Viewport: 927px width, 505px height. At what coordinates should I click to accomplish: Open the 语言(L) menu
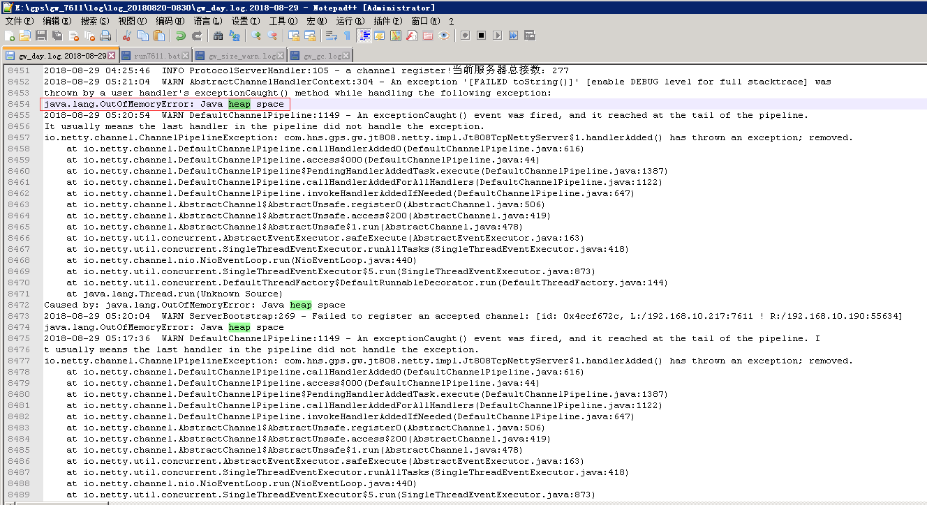tap(208, 21)
